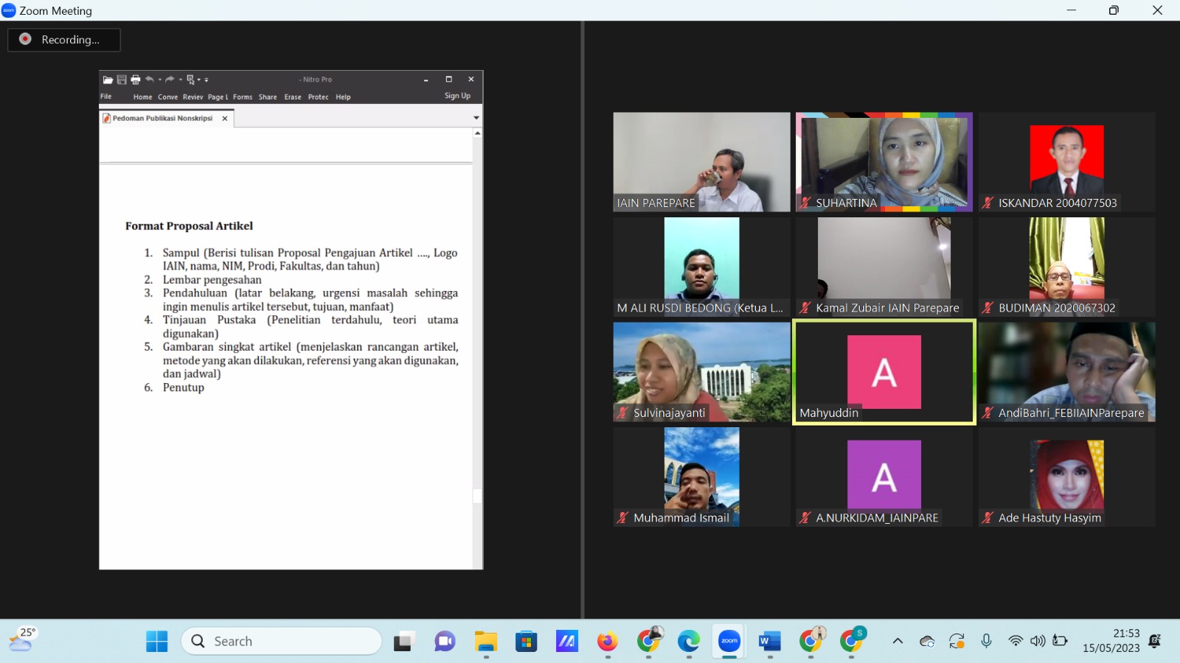Expand the document tab list arrow
Viewport: 1180px width, 663px height.
(x=476, y=118)
